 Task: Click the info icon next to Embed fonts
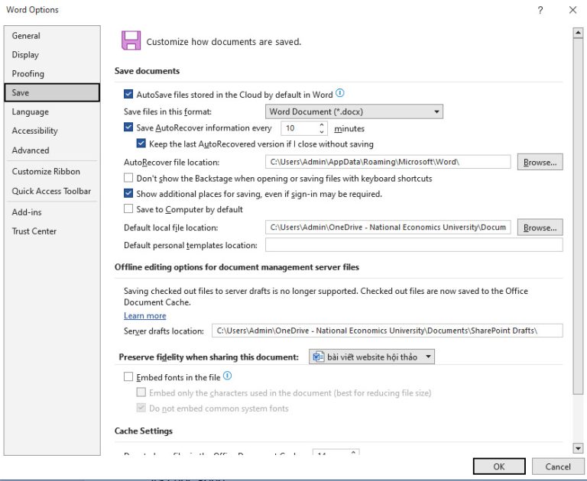(x=227, y=376)
